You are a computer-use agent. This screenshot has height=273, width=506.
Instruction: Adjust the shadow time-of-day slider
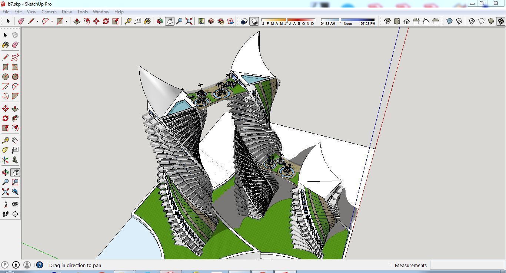coord(348,20)
